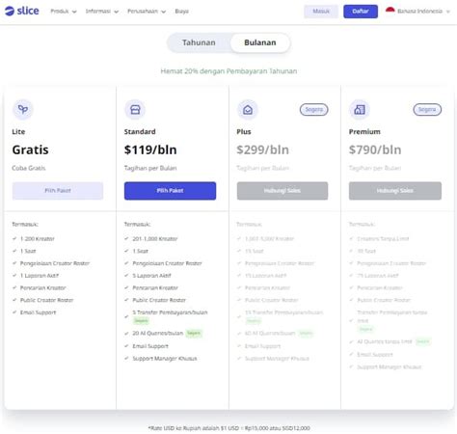The height and width of the screenshot is (434, 457).
Task: Click the Lite plan sprout icon
Action: [23, 109]
